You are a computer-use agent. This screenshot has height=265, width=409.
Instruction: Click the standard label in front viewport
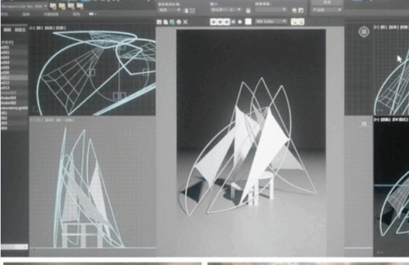click(49, 120)
